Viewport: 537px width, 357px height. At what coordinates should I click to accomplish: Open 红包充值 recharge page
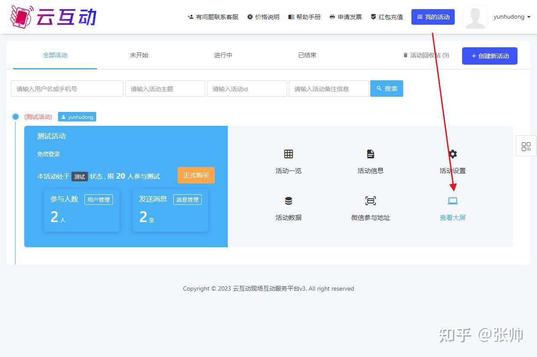pos(386,17)
